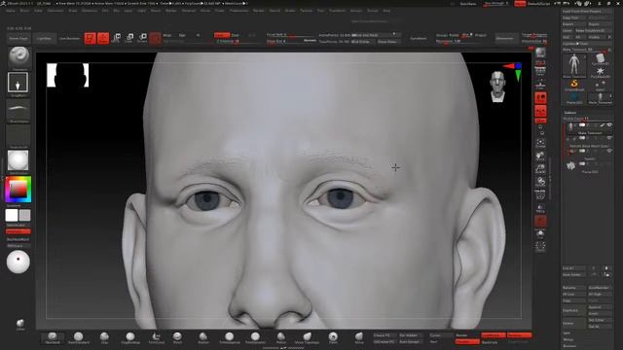The image size is (623, 350).
Task: Select the Inflat brush
Action: click(203, 337)
